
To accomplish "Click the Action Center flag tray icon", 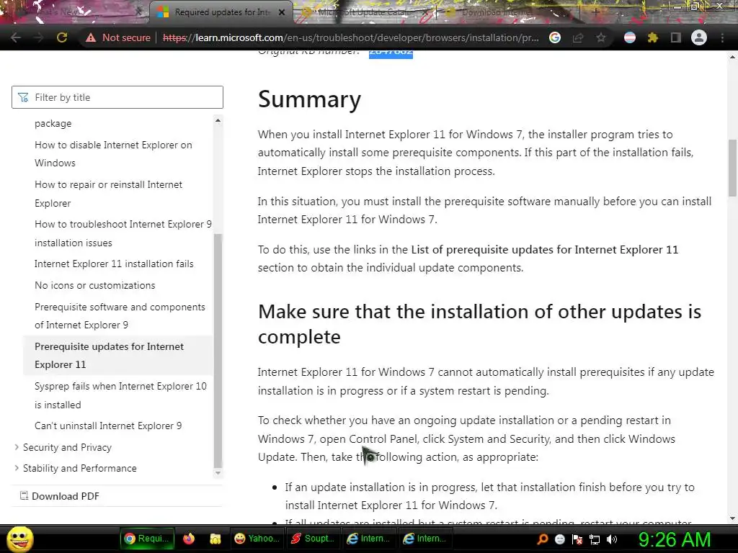I will (577, 539).
